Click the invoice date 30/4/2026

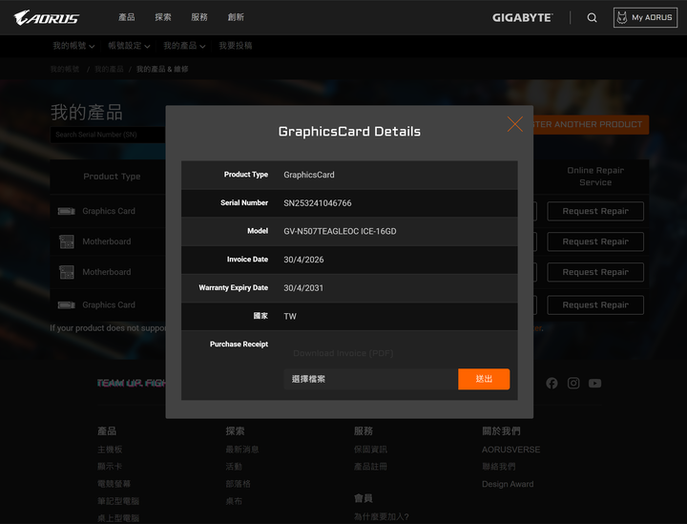(x=303, y=260)
